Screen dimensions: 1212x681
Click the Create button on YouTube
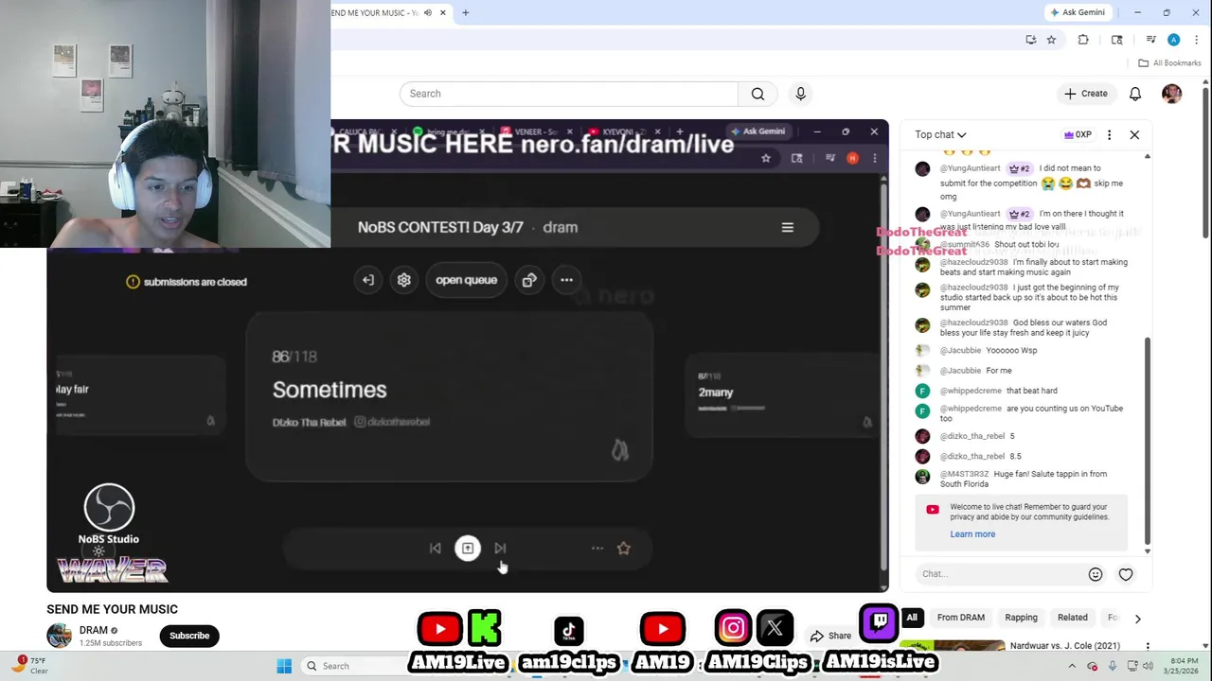coord(1085,94)
